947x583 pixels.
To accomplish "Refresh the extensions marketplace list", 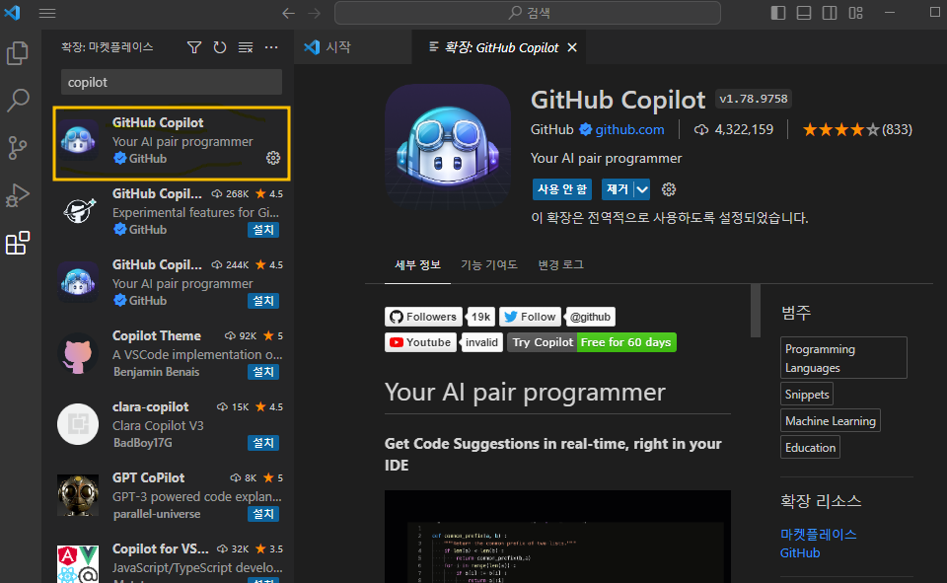I will [x=220, y=47].
